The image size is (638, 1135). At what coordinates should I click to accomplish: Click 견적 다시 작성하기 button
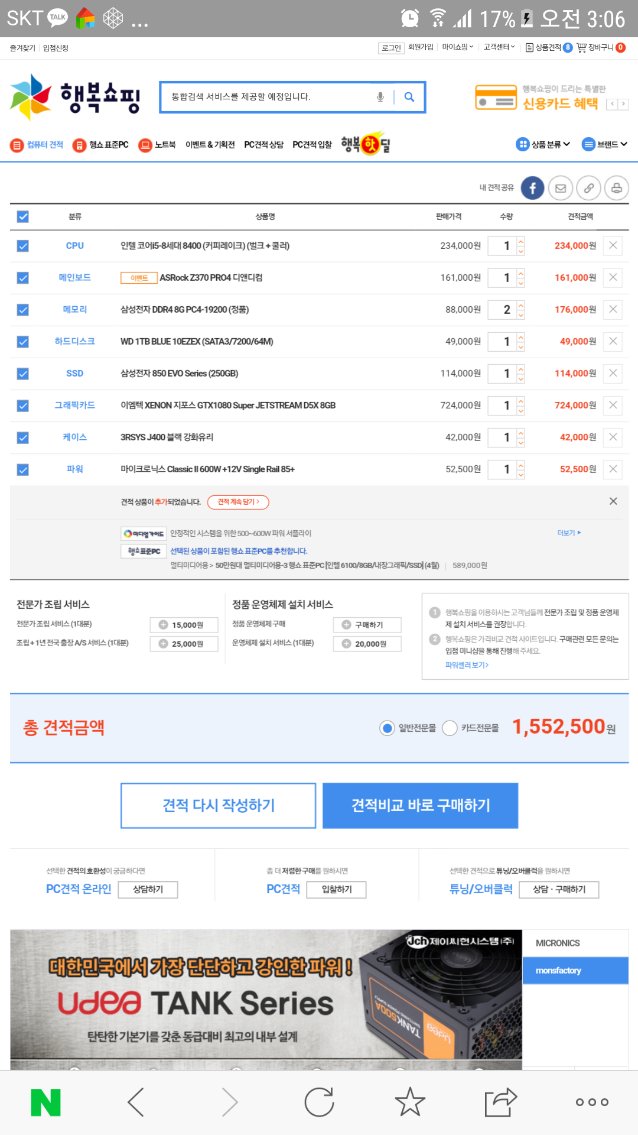[219, 806]
